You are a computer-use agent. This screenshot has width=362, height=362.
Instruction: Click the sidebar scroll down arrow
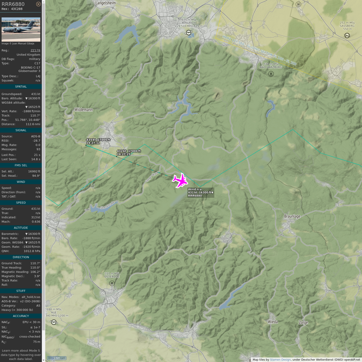pos(43,360)
